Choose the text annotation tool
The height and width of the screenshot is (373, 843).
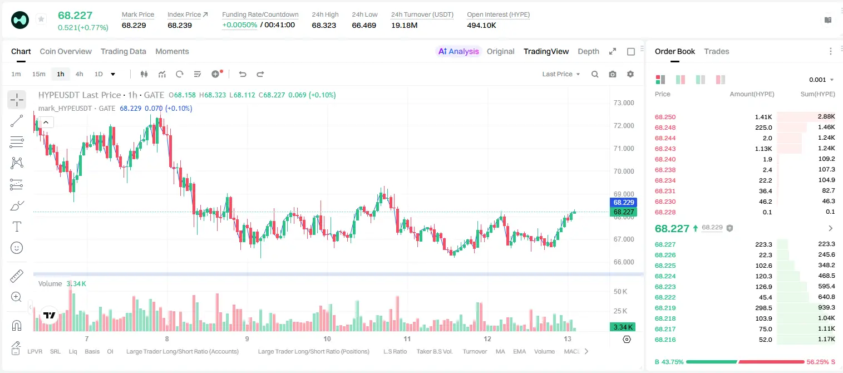(17, 227)
